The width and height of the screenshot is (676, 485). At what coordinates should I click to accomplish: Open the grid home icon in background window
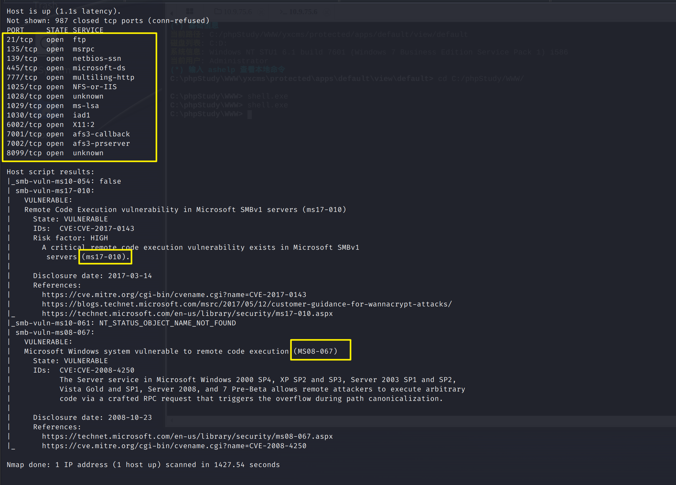tap(190, 12)
